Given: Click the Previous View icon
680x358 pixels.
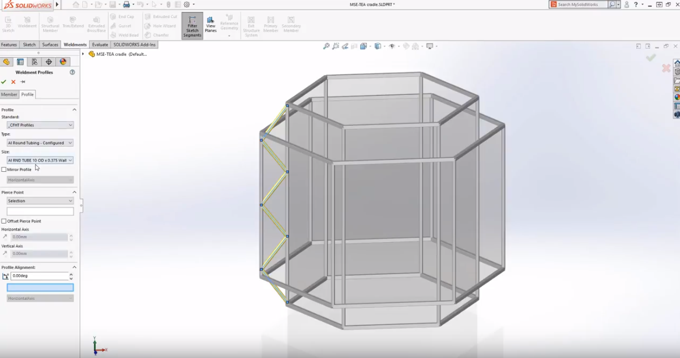Looking at the screenshot, I should click(x=345, y=47).
